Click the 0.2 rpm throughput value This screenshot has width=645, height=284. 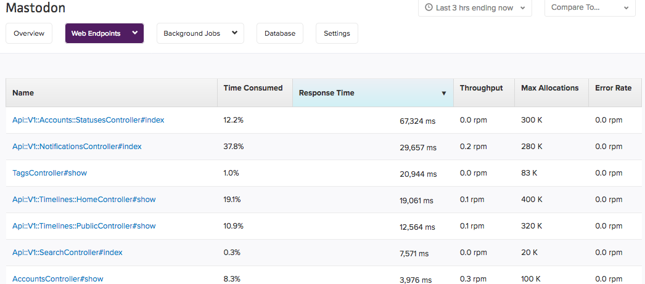tap(474, 147)
